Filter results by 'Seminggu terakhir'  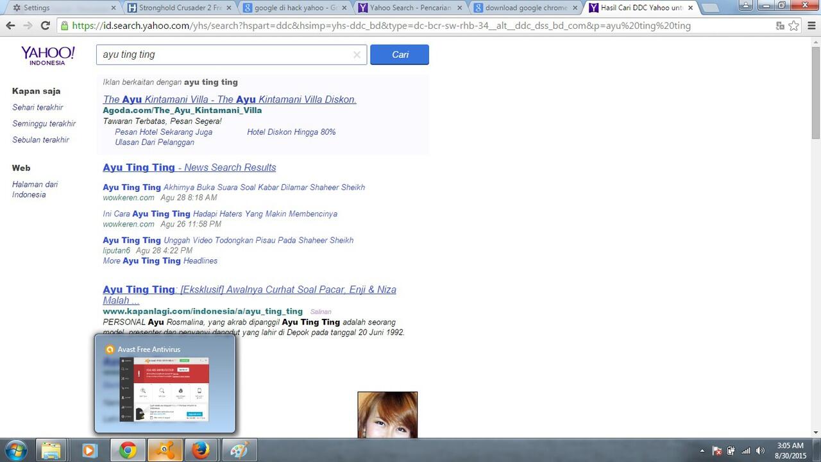[x=44, y=123]
